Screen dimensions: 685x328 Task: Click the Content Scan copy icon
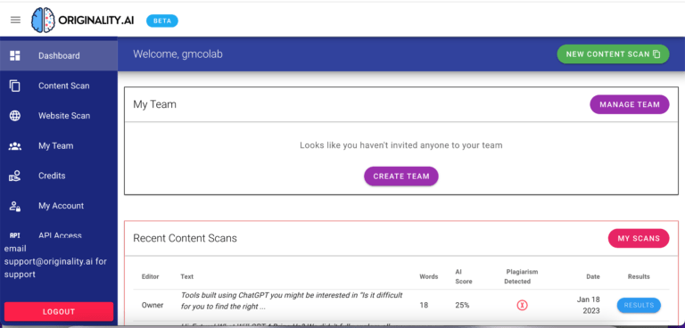(15, 86)
